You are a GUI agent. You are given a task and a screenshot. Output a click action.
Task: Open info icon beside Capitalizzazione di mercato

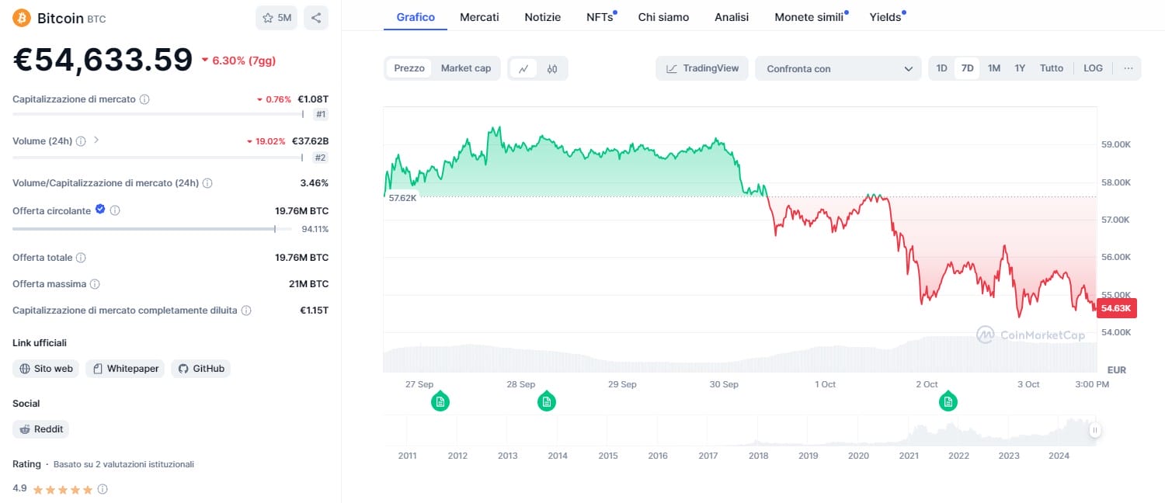144,99
